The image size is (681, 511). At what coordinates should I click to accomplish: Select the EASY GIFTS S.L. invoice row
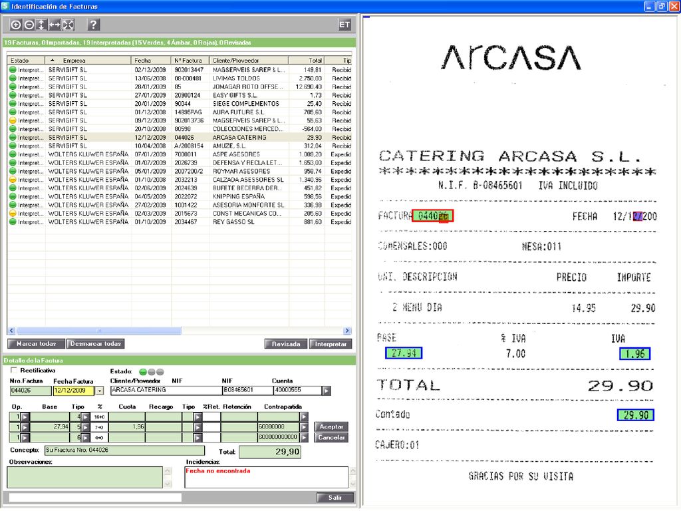tap(180, 96)
